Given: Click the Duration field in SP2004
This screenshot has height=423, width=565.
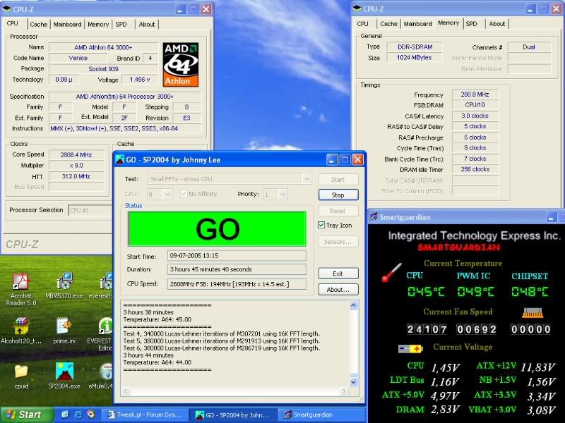Looking at the screenshot, I should click(237, 269).
